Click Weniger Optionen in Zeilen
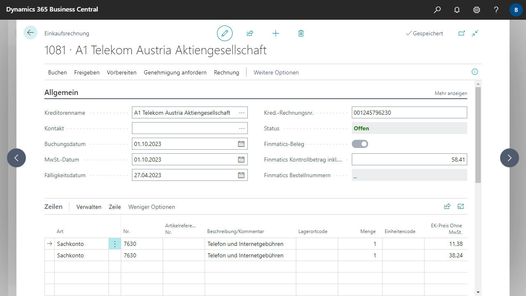The height and width of the screenshot is (296, 526). [x=152, y=207]
